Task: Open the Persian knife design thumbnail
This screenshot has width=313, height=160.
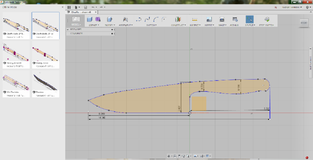Action: (46, 84)
